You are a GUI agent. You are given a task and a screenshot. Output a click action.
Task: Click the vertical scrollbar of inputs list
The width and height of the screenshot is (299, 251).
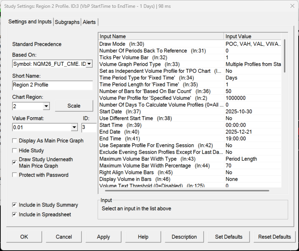pyautogui.click(x=285, y=56)
